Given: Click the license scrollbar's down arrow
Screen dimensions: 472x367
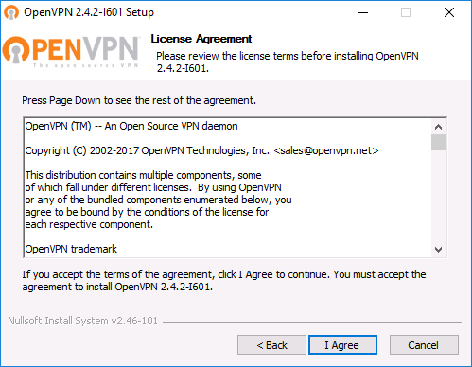Looking at the screenshot, I should [x=438, y=250].
